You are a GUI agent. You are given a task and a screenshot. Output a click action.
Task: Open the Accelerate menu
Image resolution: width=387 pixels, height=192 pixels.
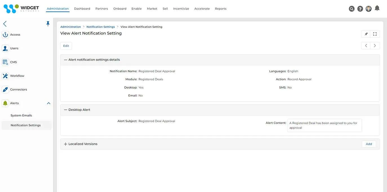tap(202, 9)
